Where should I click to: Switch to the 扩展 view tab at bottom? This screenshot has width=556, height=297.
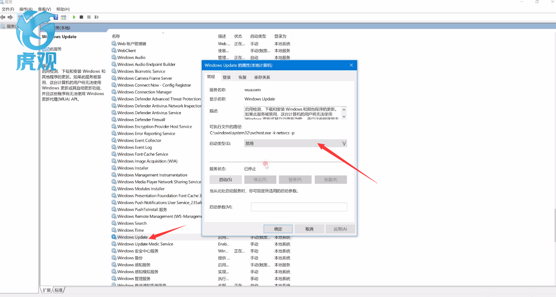46,290
